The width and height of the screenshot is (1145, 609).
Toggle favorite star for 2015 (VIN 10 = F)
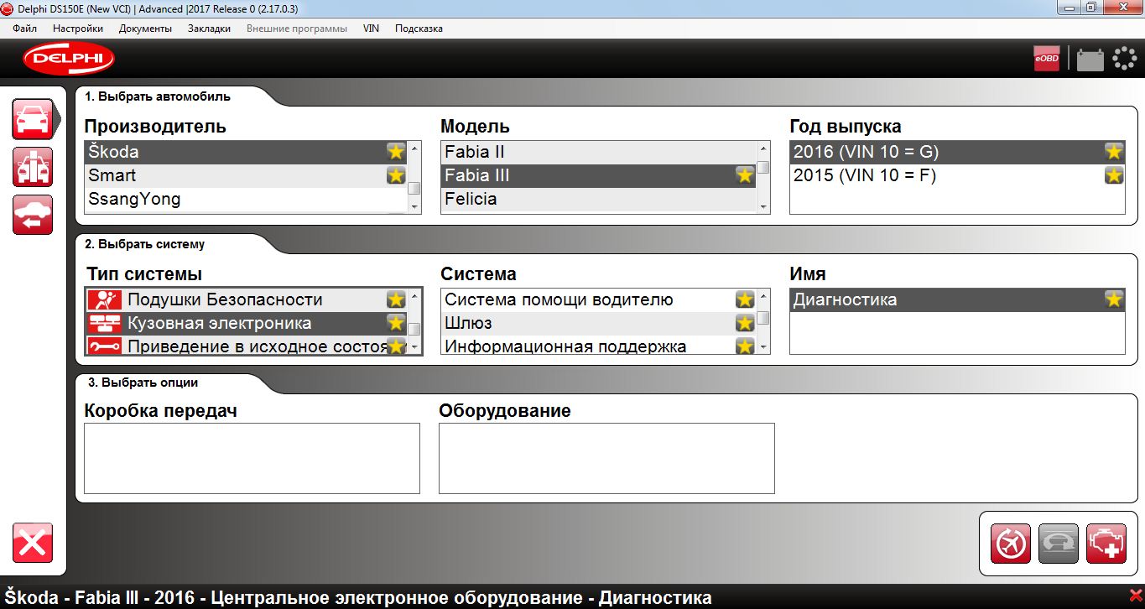[1114, 175]
